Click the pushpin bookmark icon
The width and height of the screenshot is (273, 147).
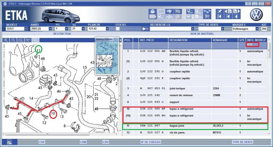click(x=220, y=12)
